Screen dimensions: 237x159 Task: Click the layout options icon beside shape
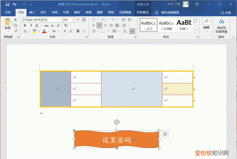click(x=165, y=134)
